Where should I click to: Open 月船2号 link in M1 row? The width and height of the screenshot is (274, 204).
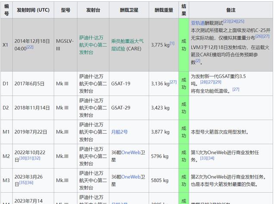(x=119, y=132)
